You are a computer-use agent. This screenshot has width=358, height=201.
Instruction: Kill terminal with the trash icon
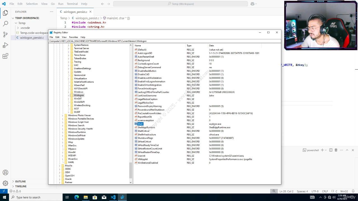tap(336, 150)
